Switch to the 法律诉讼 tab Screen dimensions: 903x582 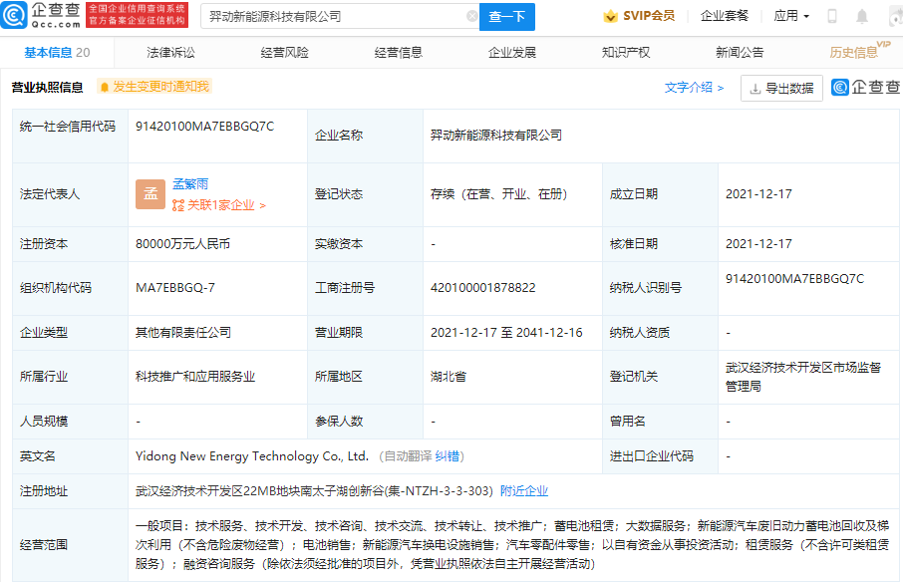(x=170, y=53)
